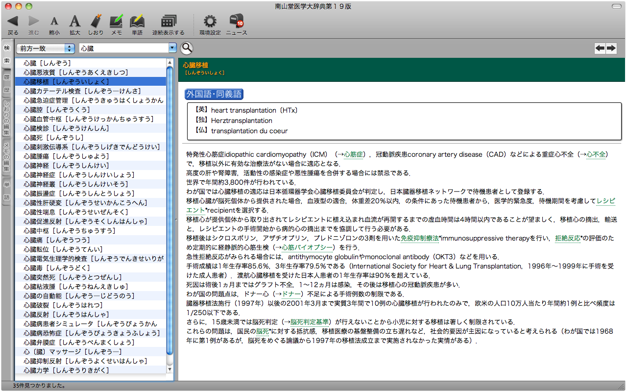627x392 pixels.
Task: Open 環境設定 (preferences) gear icon
Action: tap(210, 22)
